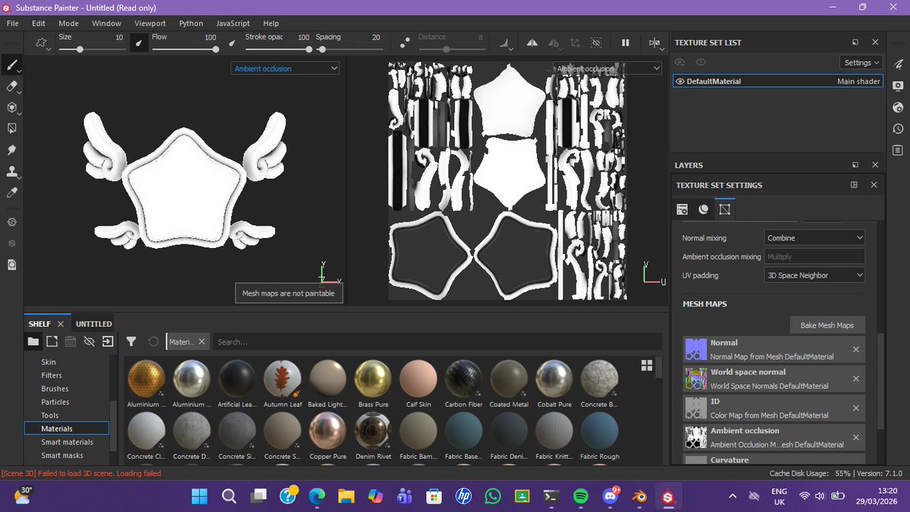Open Microsoft Edge from the taskbar

[x=317, y=496]
